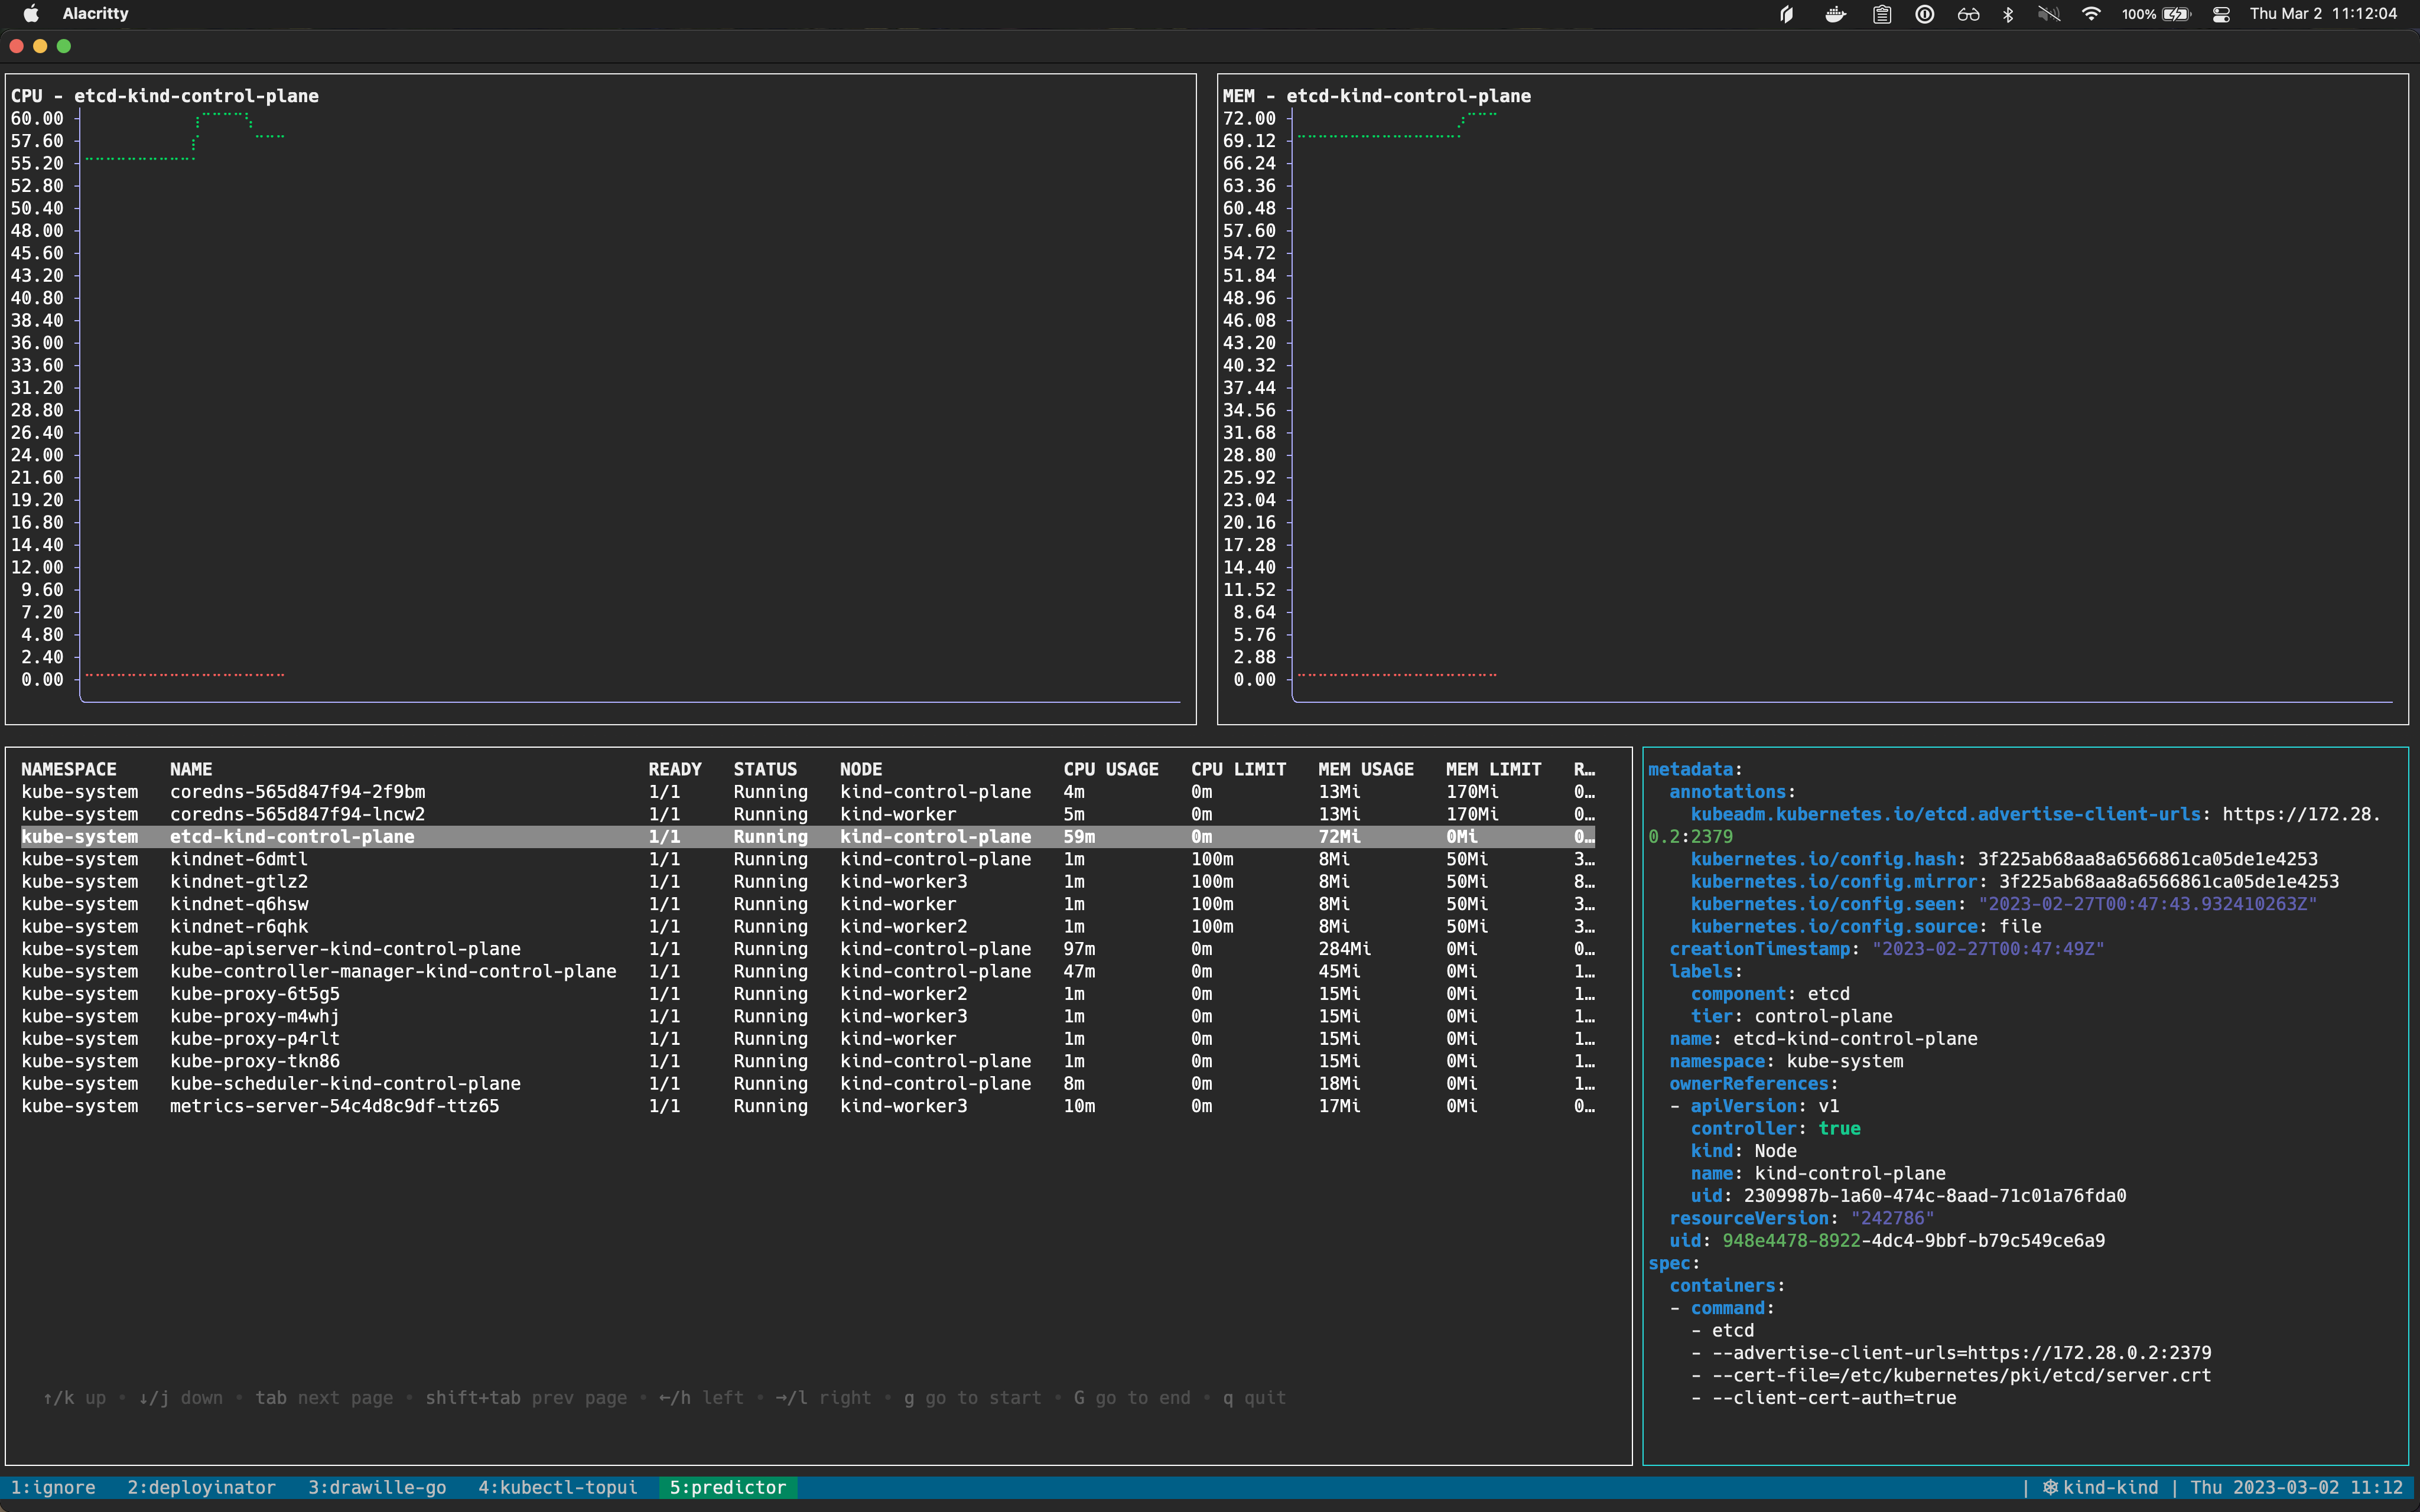Open the Wi-Fi status menu
This screenshot has height=1512, width=2420.
(2091, 14)
